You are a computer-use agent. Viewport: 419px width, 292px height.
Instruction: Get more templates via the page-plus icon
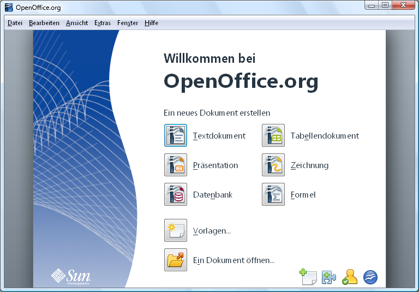[308, 277]
